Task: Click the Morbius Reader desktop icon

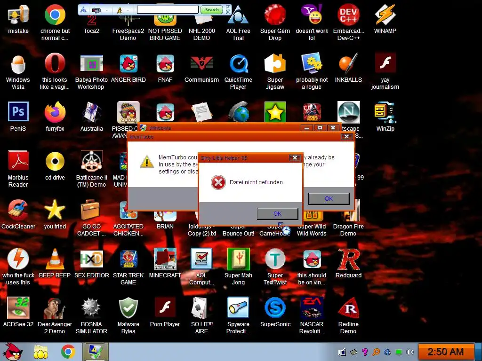Action: 18,169
